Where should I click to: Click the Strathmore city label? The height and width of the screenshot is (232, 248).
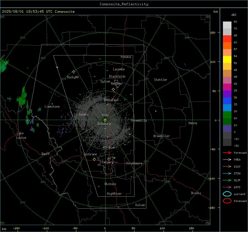coord(134,163)
